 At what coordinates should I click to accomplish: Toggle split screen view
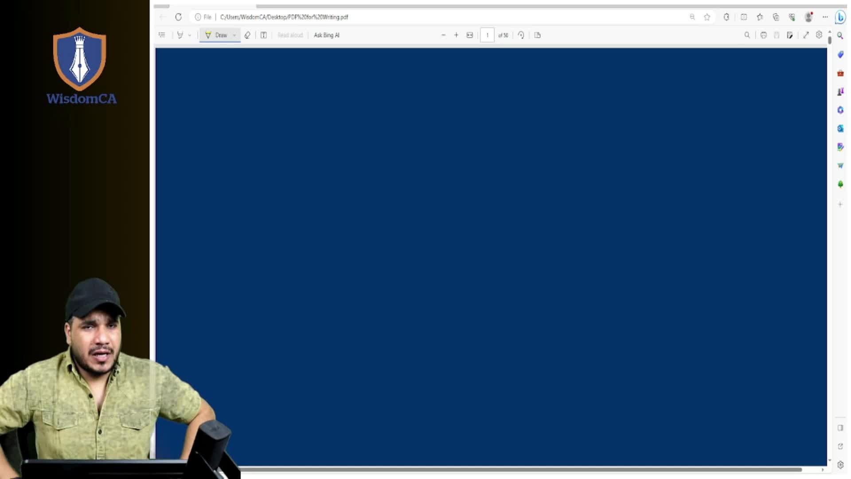[x=744, y=17]
